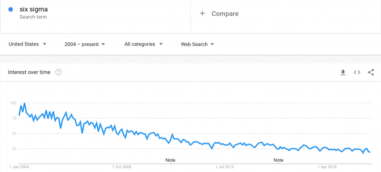Click the first Note marker on chart
Screen dimensions: 381x172
170,160
